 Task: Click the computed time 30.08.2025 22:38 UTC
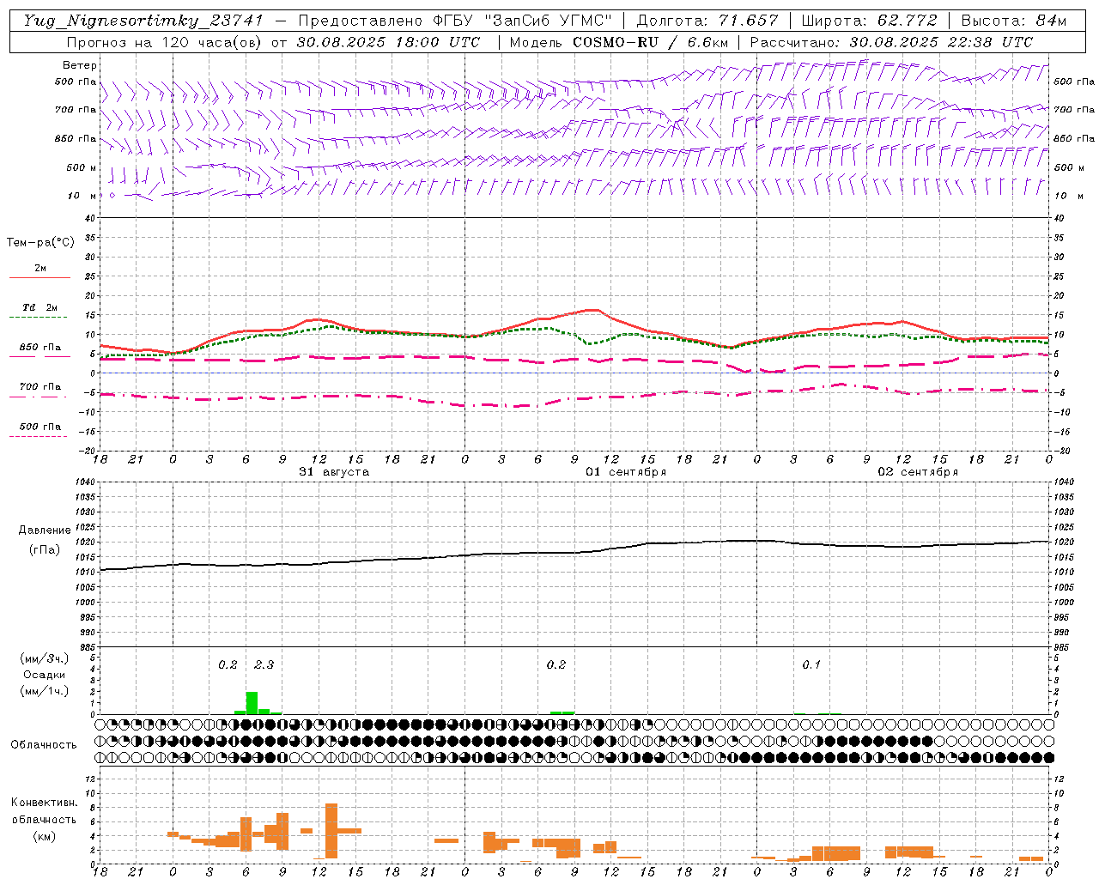941,42
